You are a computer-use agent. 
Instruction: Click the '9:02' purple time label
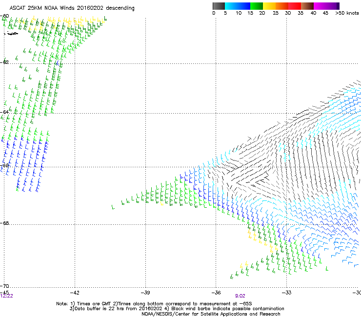(240, 296)
